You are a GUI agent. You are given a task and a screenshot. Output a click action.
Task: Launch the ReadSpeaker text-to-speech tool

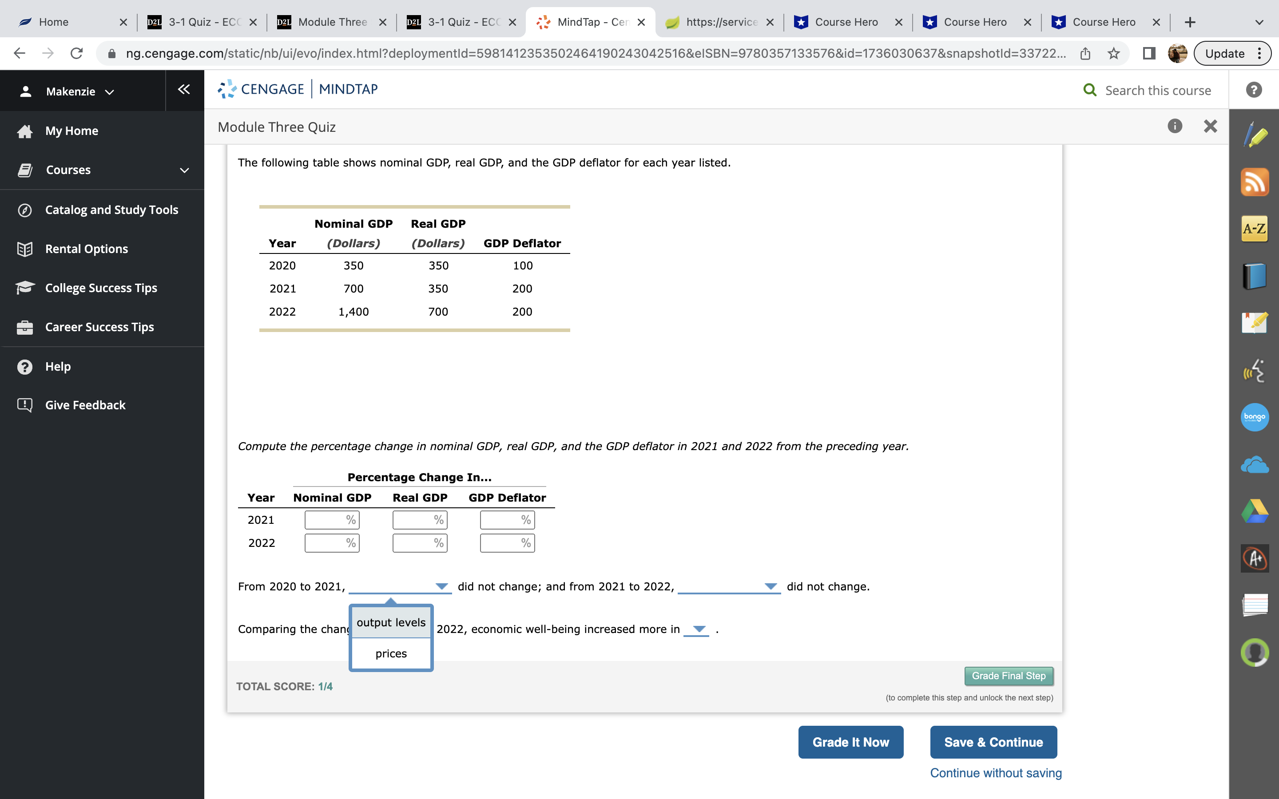(x=1255, y=371)
